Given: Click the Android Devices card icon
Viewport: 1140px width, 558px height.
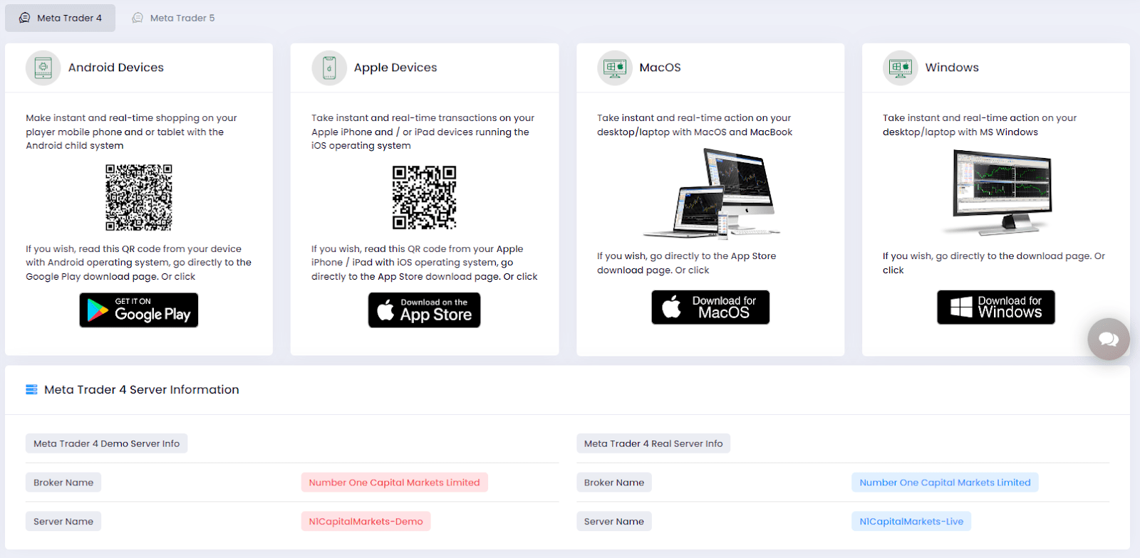Looking at the screenshot, I should click(43, 68).
